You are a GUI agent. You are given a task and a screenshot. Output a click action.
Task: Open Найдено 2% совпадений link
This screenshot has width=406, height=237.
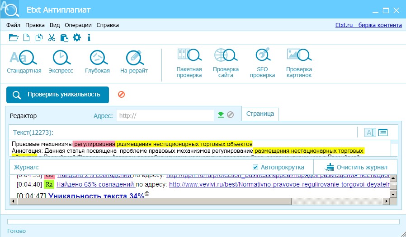95,176
